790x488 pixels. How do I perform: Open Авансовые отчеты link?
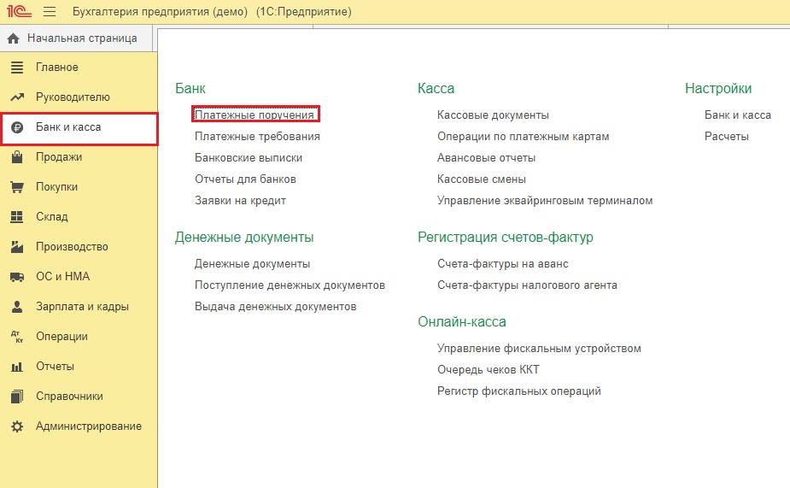pos(486,157)
